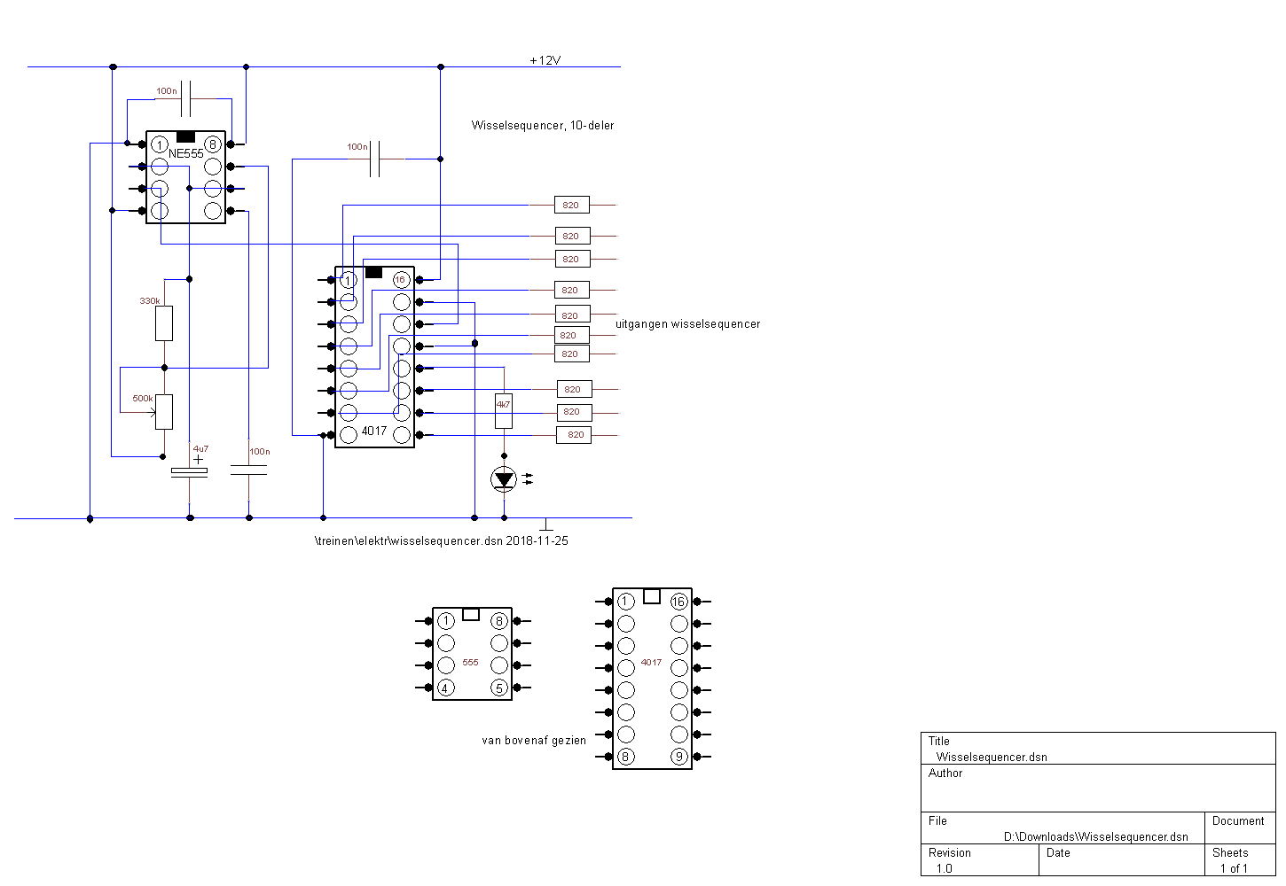Click the 'Revision' field label
This screenshot has width=1286, height=886.
[950, 852]
